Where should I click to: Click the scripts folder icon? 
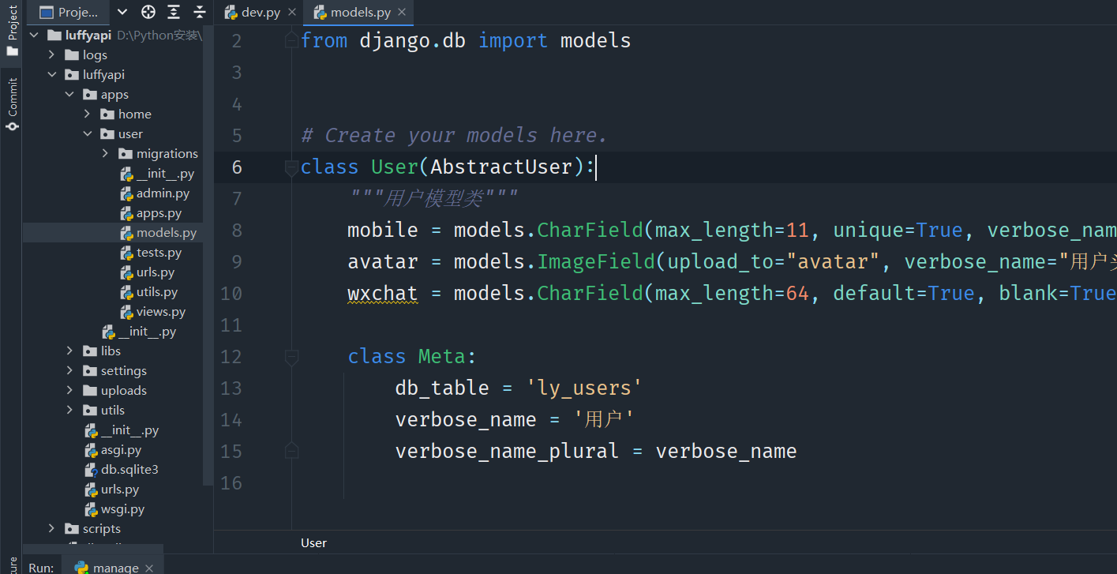click(x=73, y=529)
